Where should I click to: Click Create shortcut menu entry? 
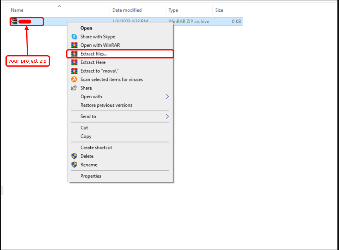96,147
